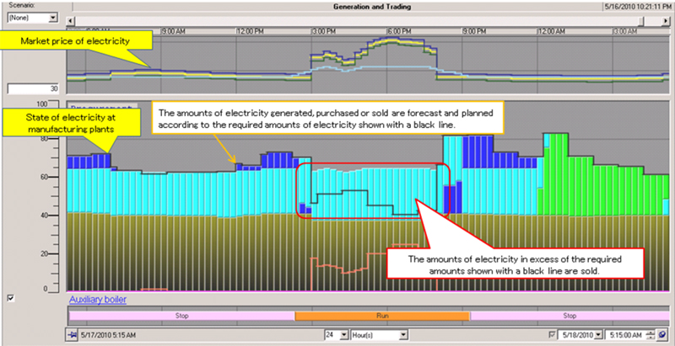Image resolution: width=675 pixels, height=346 pixels.
Task: Click the price axis value field showing 30
Action: 32,88
